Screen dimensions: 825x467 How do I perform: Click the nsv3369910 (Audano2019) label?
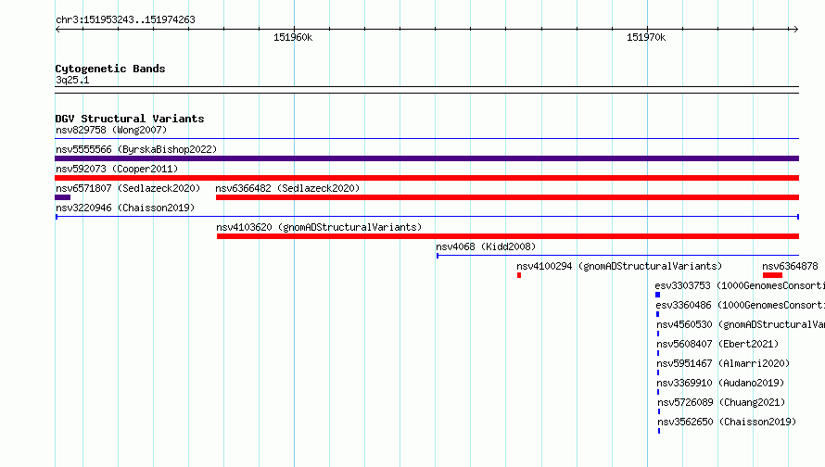point(721,383)
